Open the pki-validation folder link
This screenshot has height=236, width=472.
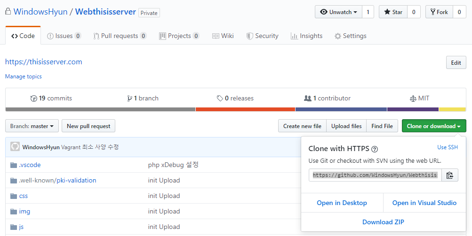point(76,181)
